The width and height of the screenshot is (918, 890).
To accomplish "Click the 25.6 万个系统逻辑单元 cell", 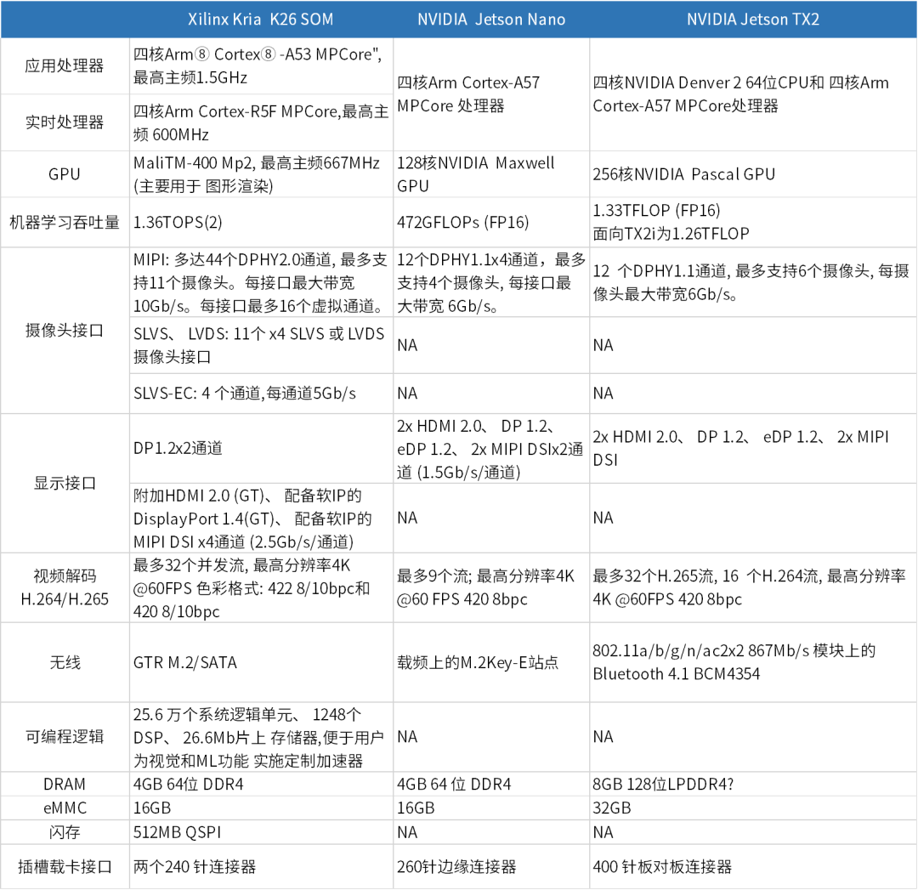I will pos(261,737).
